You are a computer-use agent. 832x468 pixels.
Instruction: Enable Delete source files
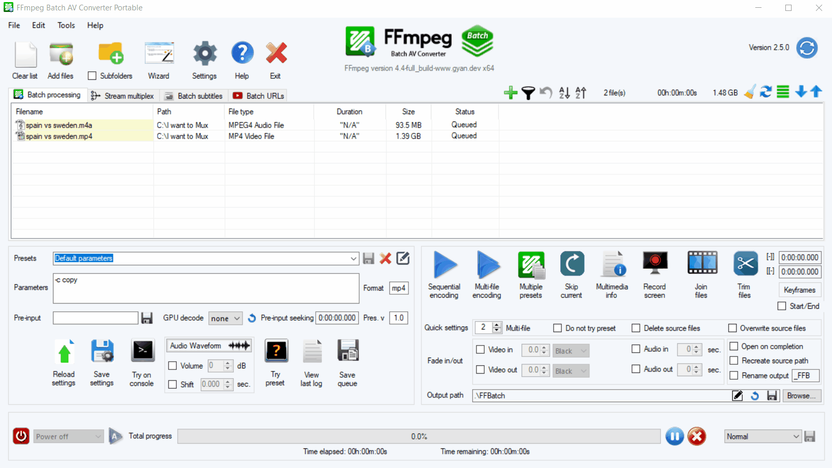pos(636,328)
